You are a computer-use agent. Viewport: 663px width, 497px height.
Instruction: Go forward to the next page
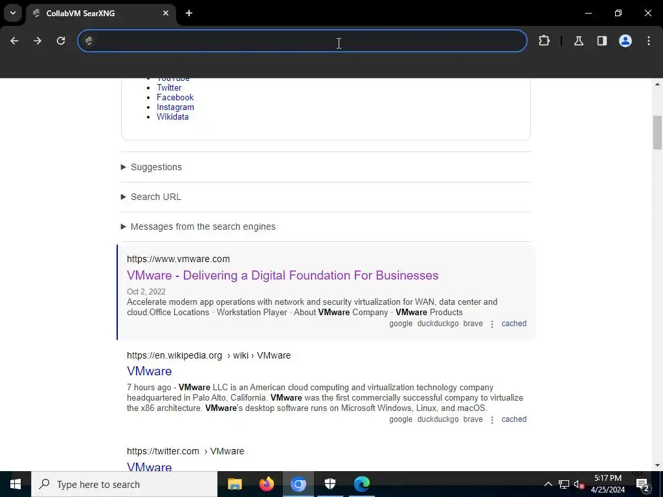[38, 41]
